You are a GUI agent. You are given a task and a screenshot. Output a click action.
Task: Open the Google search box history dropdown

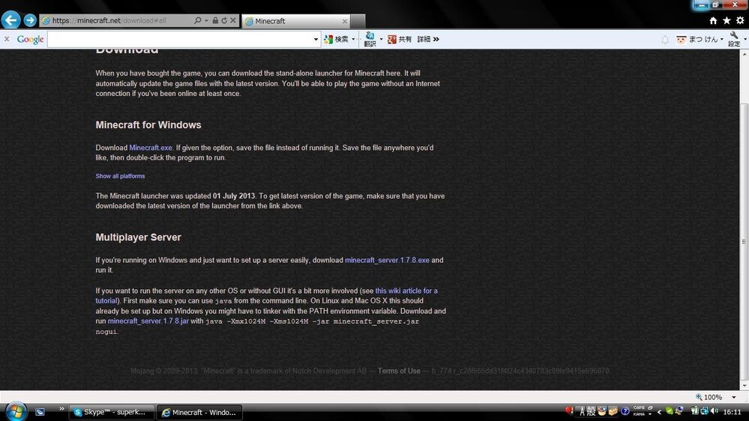316,39
